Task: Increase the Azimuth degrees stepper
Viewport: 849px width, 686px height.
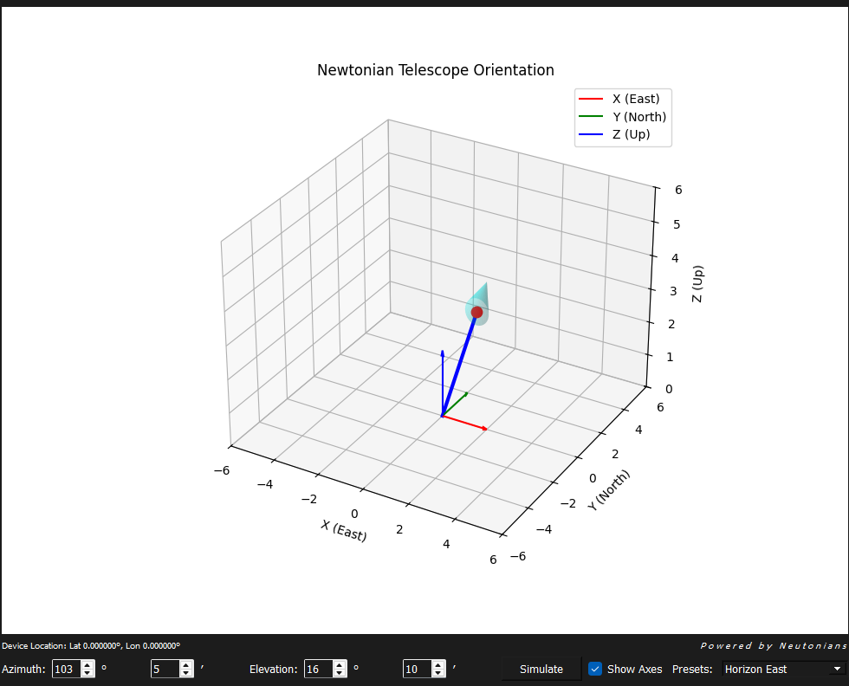Action: [x=87, y=664]
